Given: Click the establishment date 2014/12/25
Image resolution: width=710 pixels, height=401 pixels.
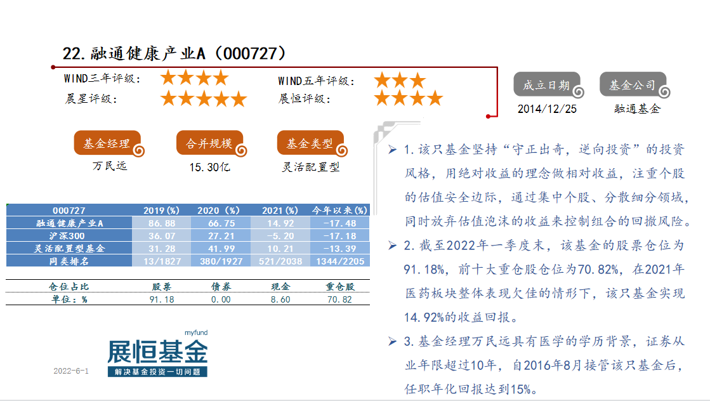Looking at the screenshot, I should tap(547, 109).
